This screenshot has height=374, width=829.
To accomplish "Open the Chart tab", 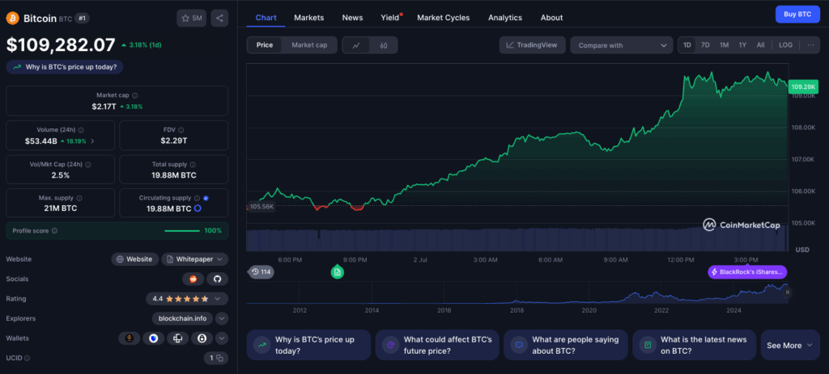I will 266,18.
